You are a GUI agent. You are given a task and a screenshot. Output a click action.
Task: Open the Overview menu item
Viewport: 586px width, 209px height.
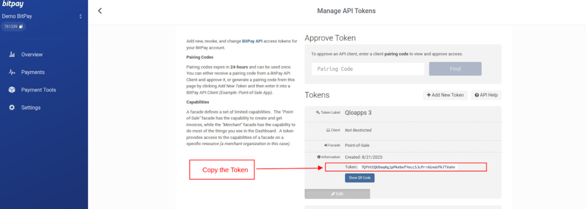pos(32,54)
